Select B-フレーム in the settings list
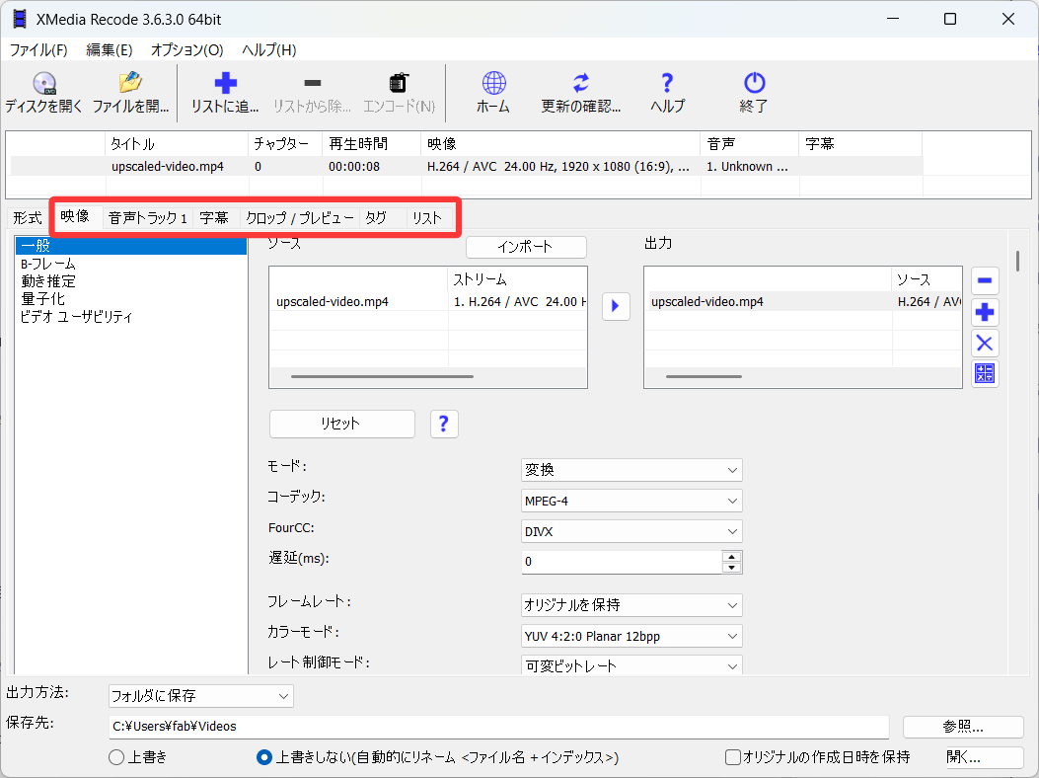This screenshot has width=1039, height=778. click(47, 264)
